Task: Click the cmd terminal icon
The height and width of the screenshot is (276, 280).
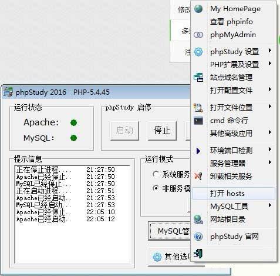Action: click(x=198, y=121)
